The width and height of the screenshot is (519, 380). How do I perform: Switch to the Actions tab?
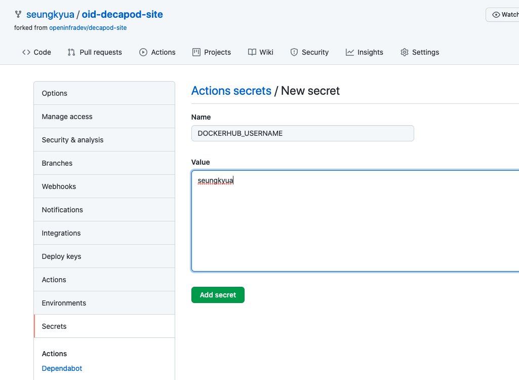[x=157, y=52]
